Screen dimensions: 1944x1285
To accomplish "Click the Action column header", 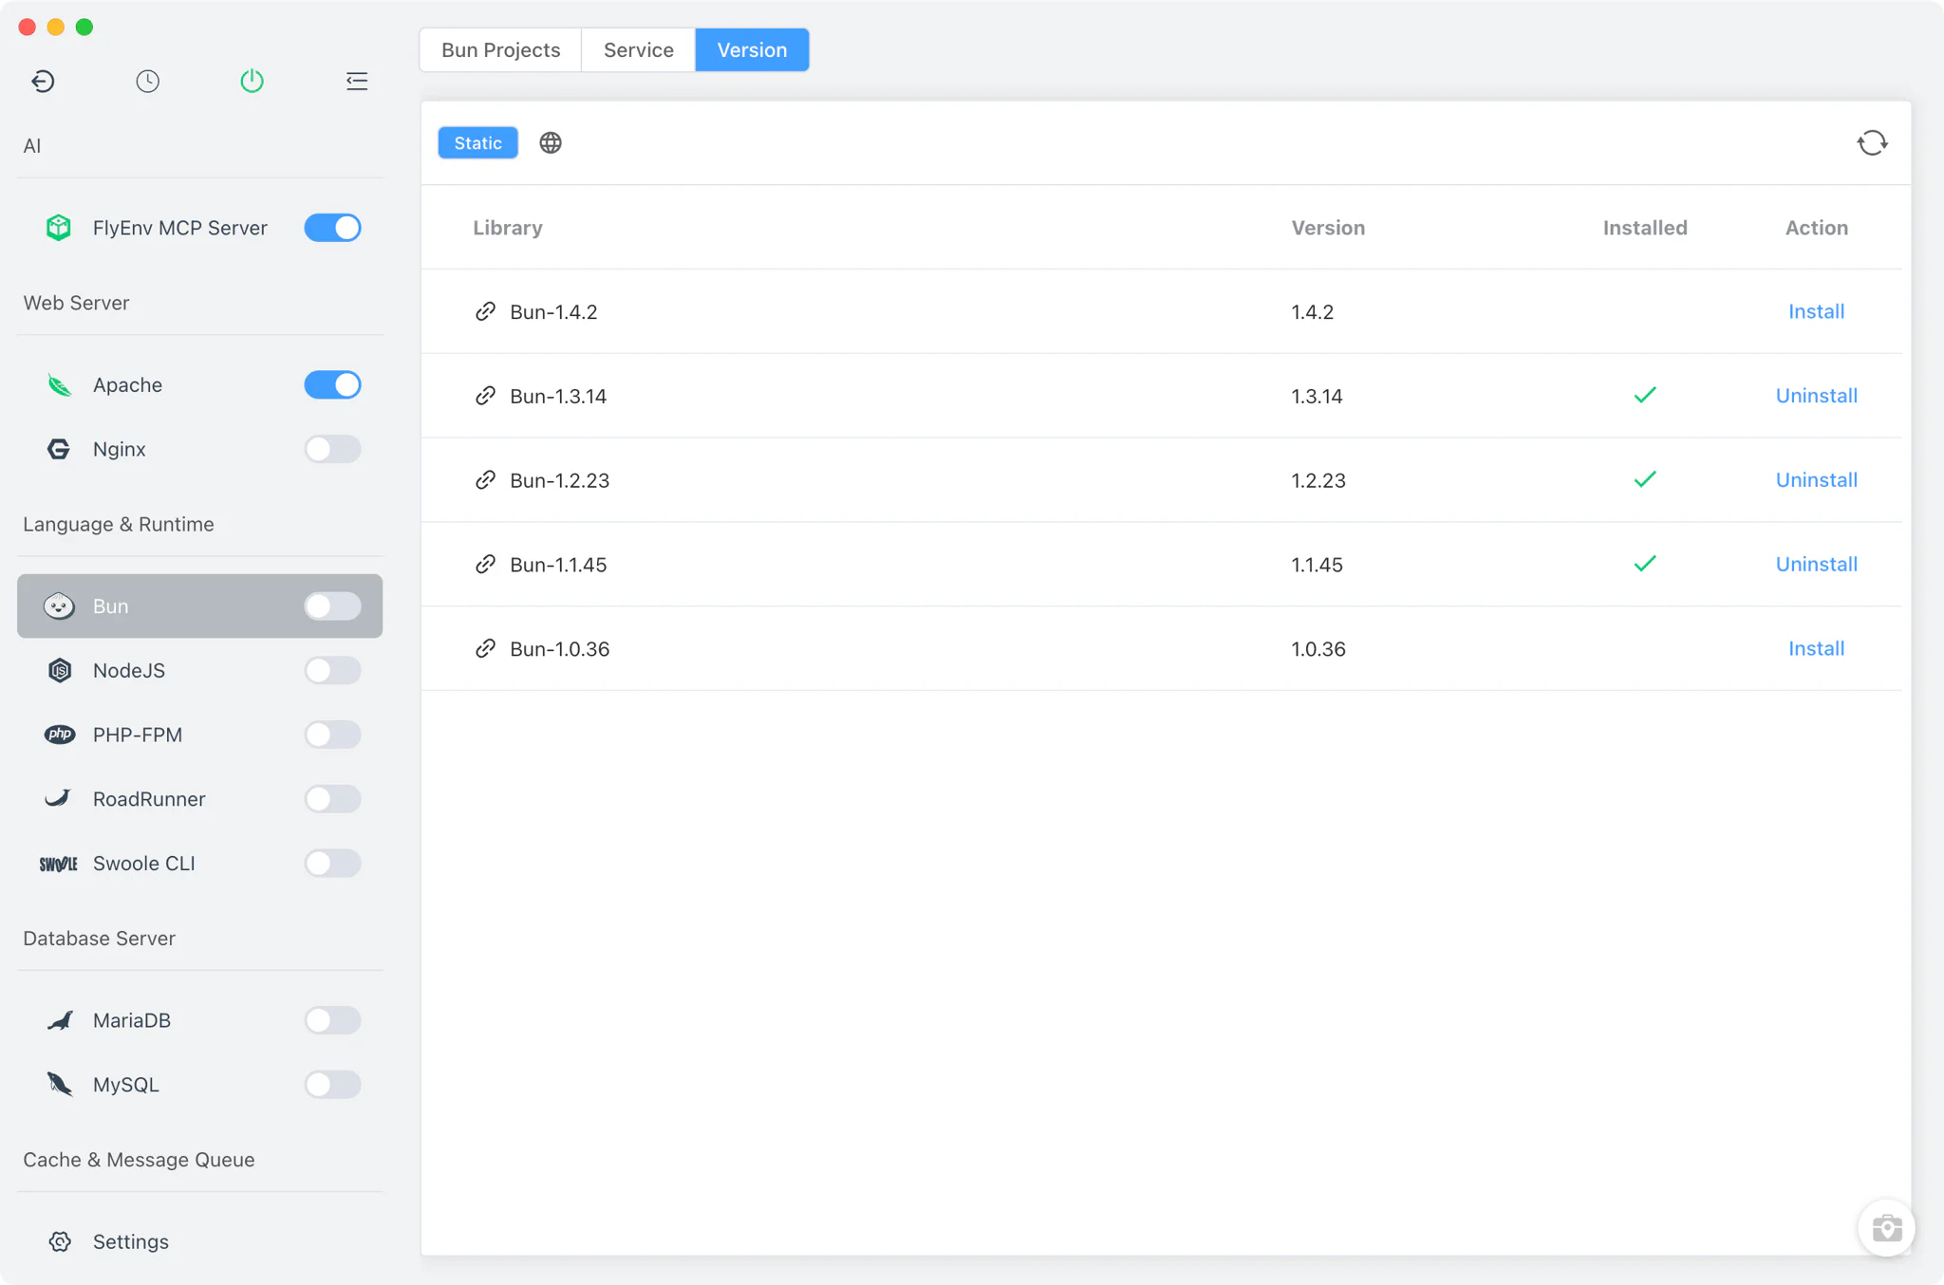I will point(1816,228).
